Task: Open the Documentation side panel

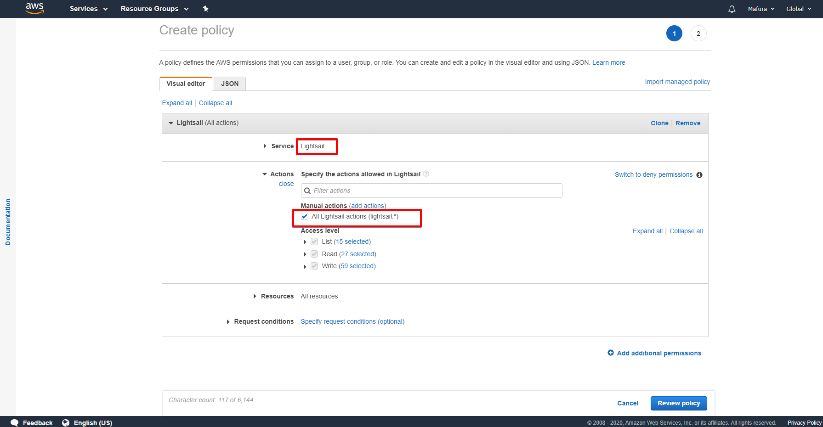Action: pos(8,222)
